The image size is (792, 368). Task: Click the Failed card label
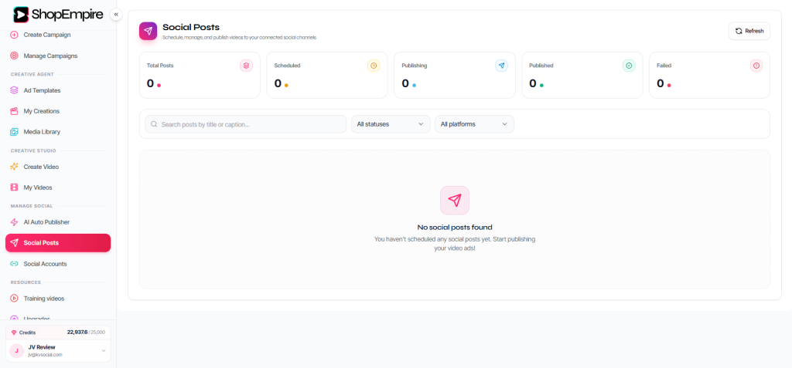click(x=664, y=66)
